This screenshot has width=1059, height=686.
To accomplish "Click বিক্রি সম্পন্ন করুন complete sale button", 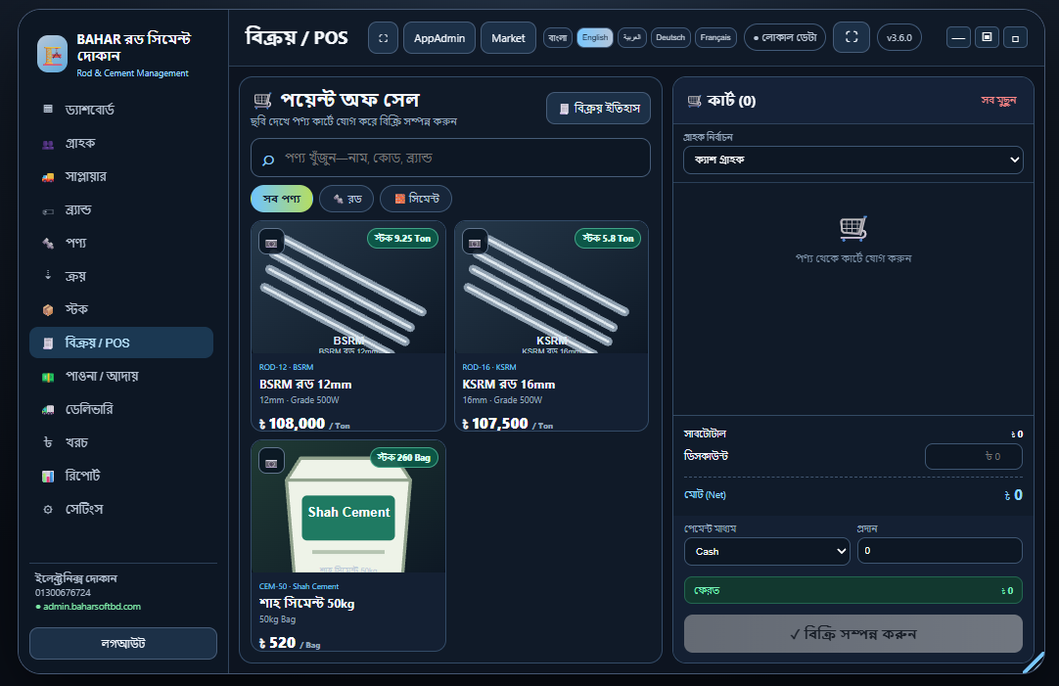I will [853, 633].
